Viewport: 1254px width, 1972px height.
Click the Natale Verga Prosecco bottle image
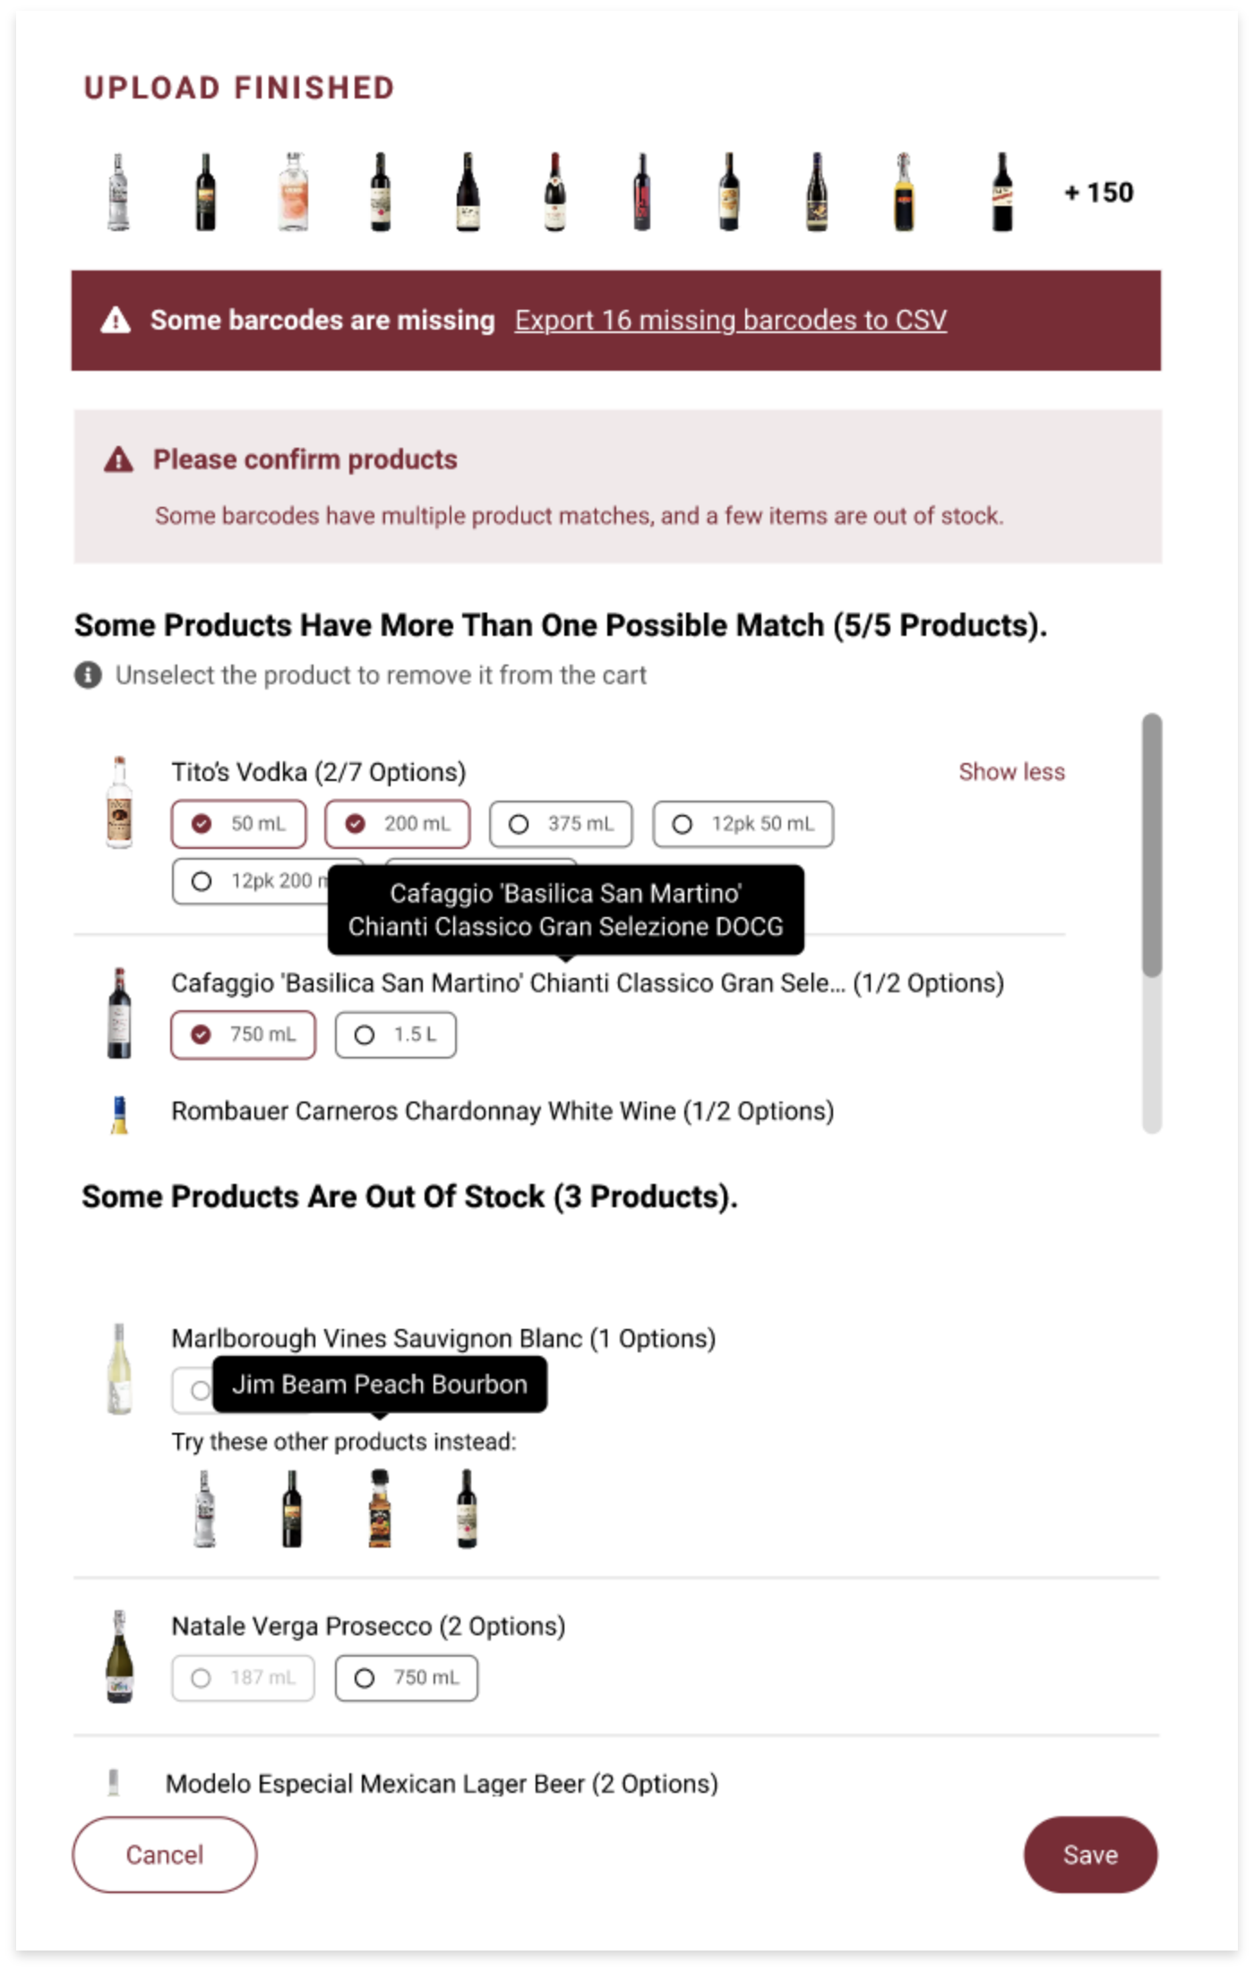click(x=119, y=1656)
